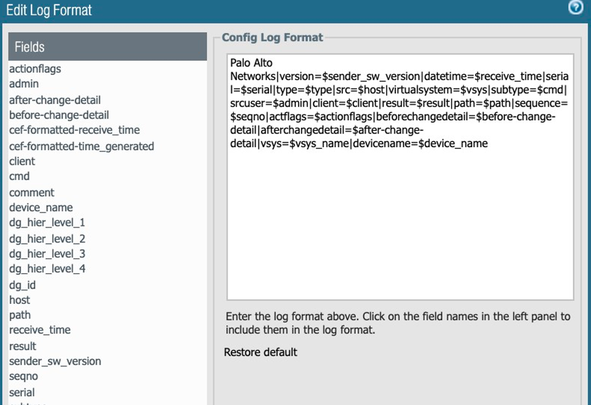The image size is (591, 405).
Task: Choose the sender_sw_version field
Action: tap(55, 361)
